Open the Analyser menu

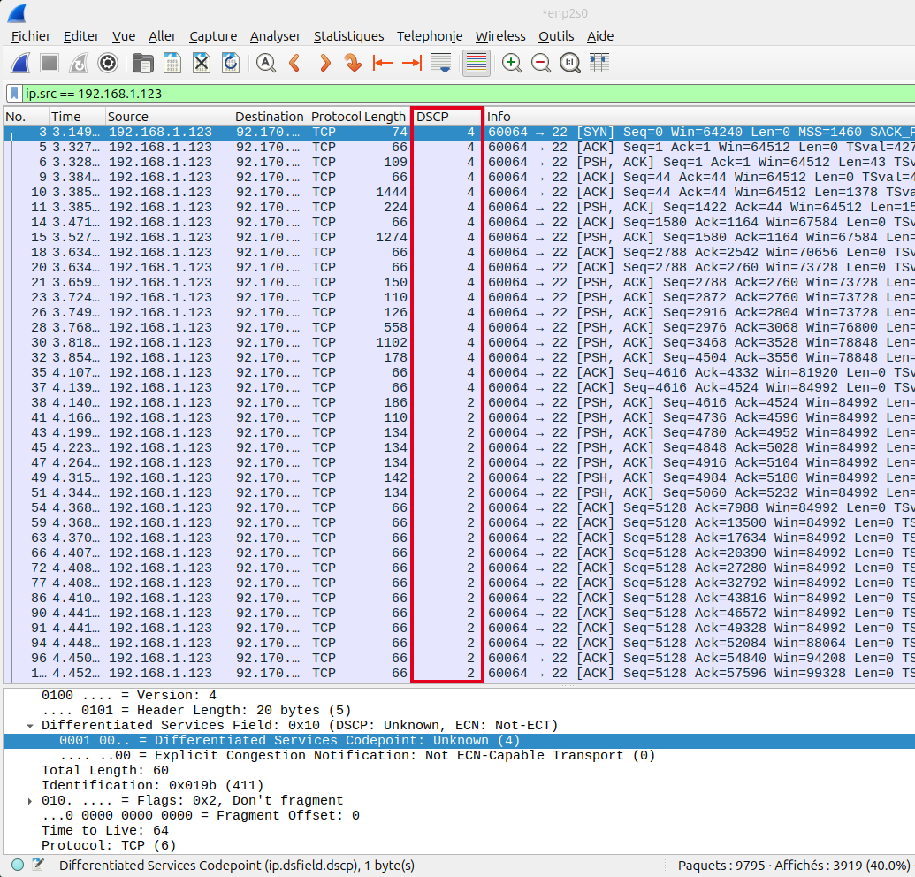(275, 36)
